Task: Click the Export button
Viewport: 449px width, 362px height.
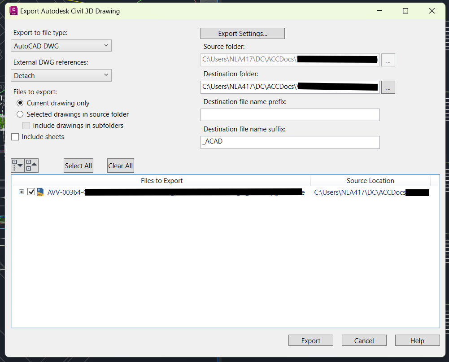Action: (311, 340)
